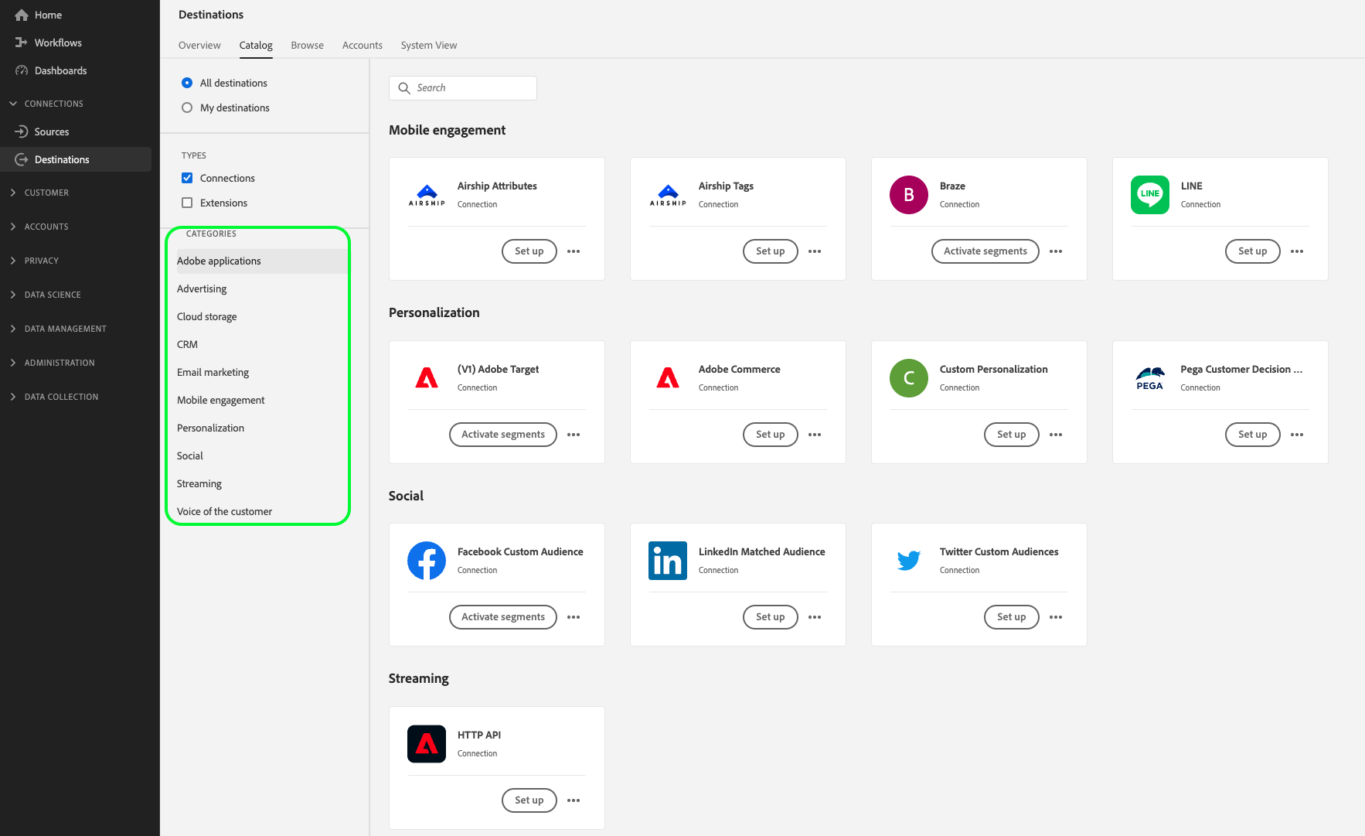This screenshot has height=836, width=1365.
Task: Uncheck the Connections type checkbox
Action: click(x=187, y=178)
